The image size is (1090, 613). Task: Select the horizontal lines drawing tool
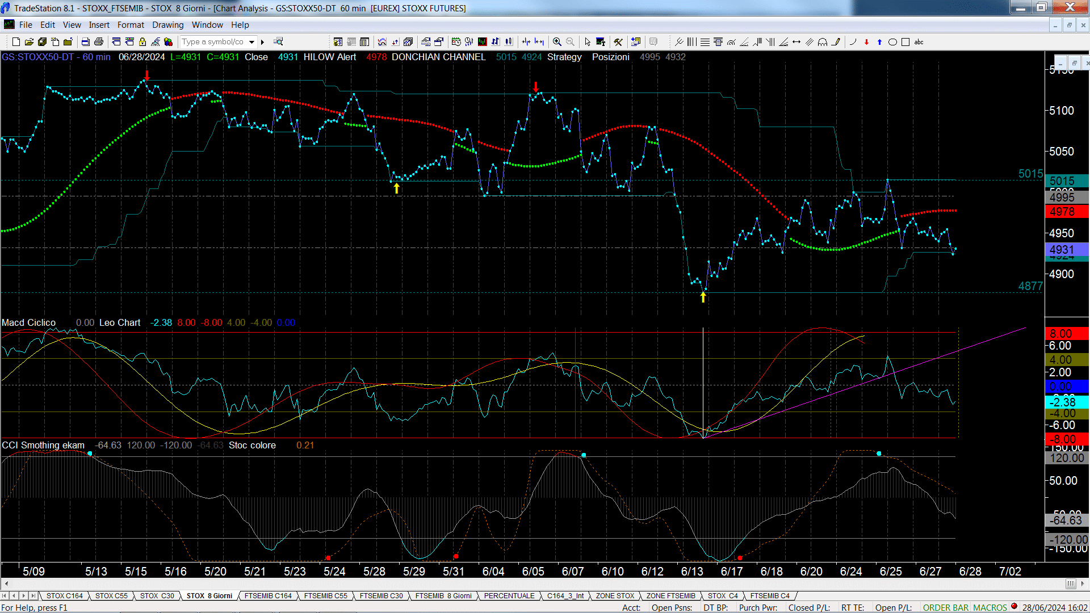point(705,41)
